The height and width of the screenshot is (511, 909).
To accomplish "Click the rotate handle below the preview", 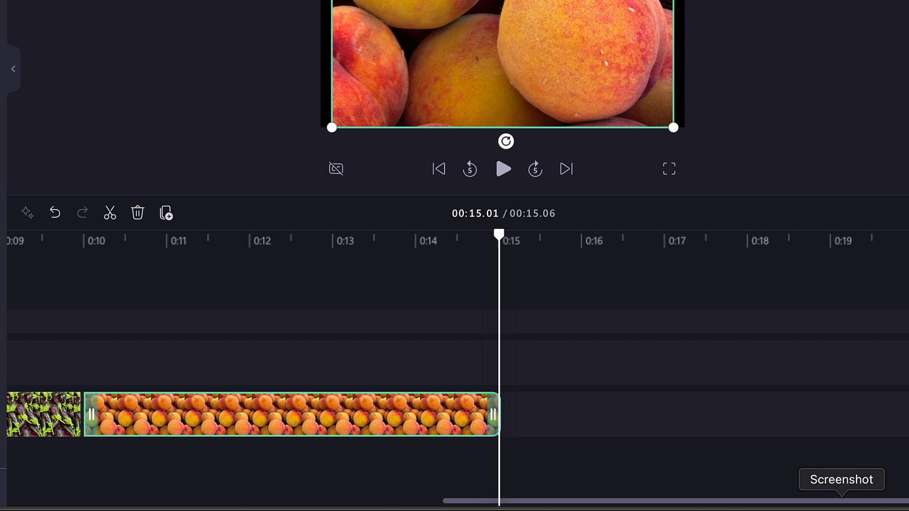I will (506, 142).
